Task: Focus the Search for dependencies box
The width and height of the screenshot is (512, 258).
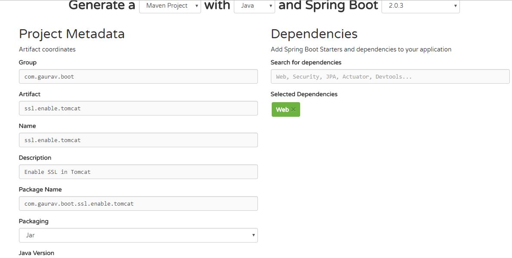Action: coord(390,76)
